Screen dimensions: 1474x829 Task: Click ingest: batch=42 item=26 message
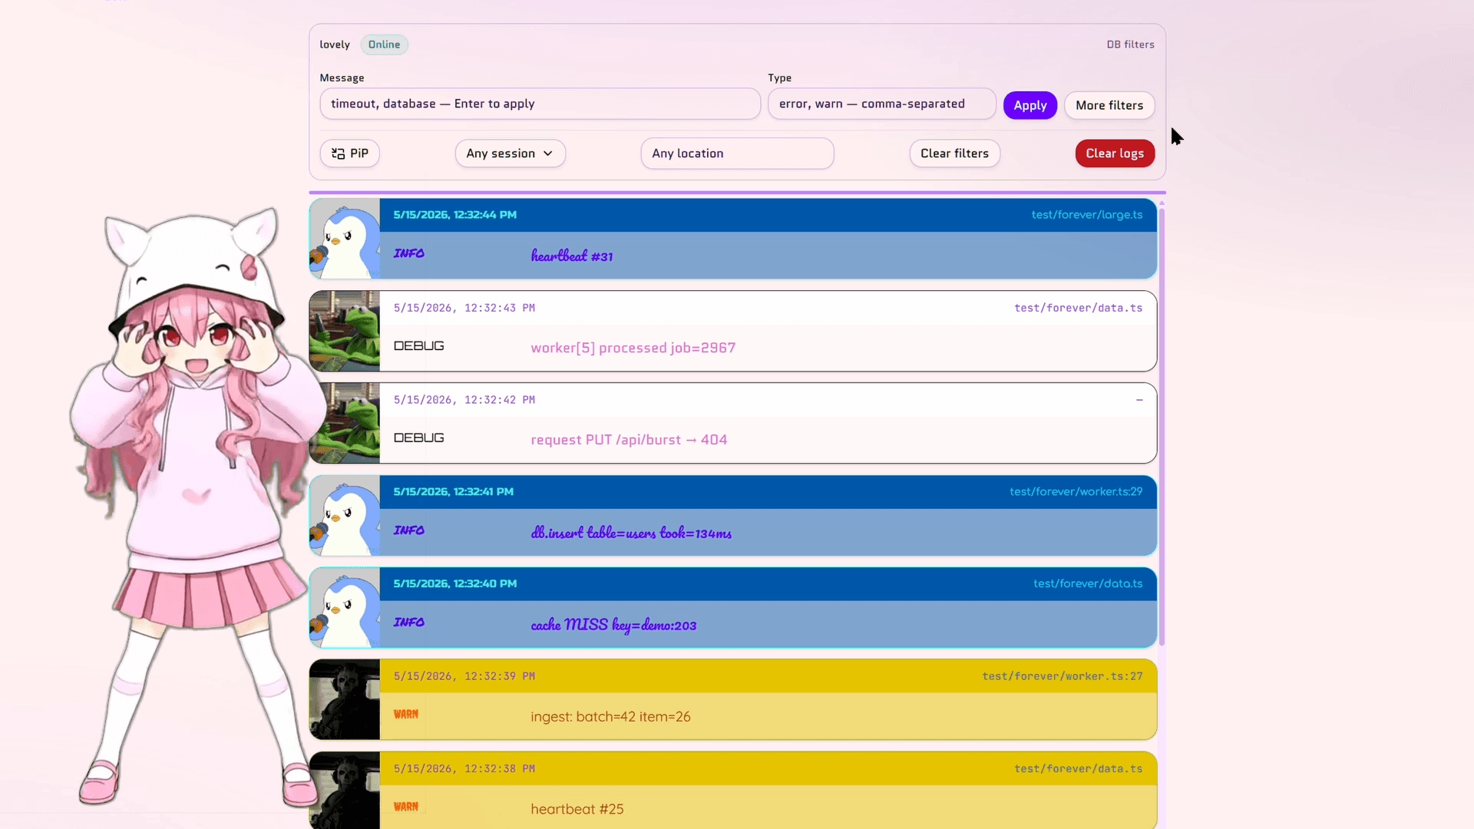pyautogui.click(x=610, y=716)
